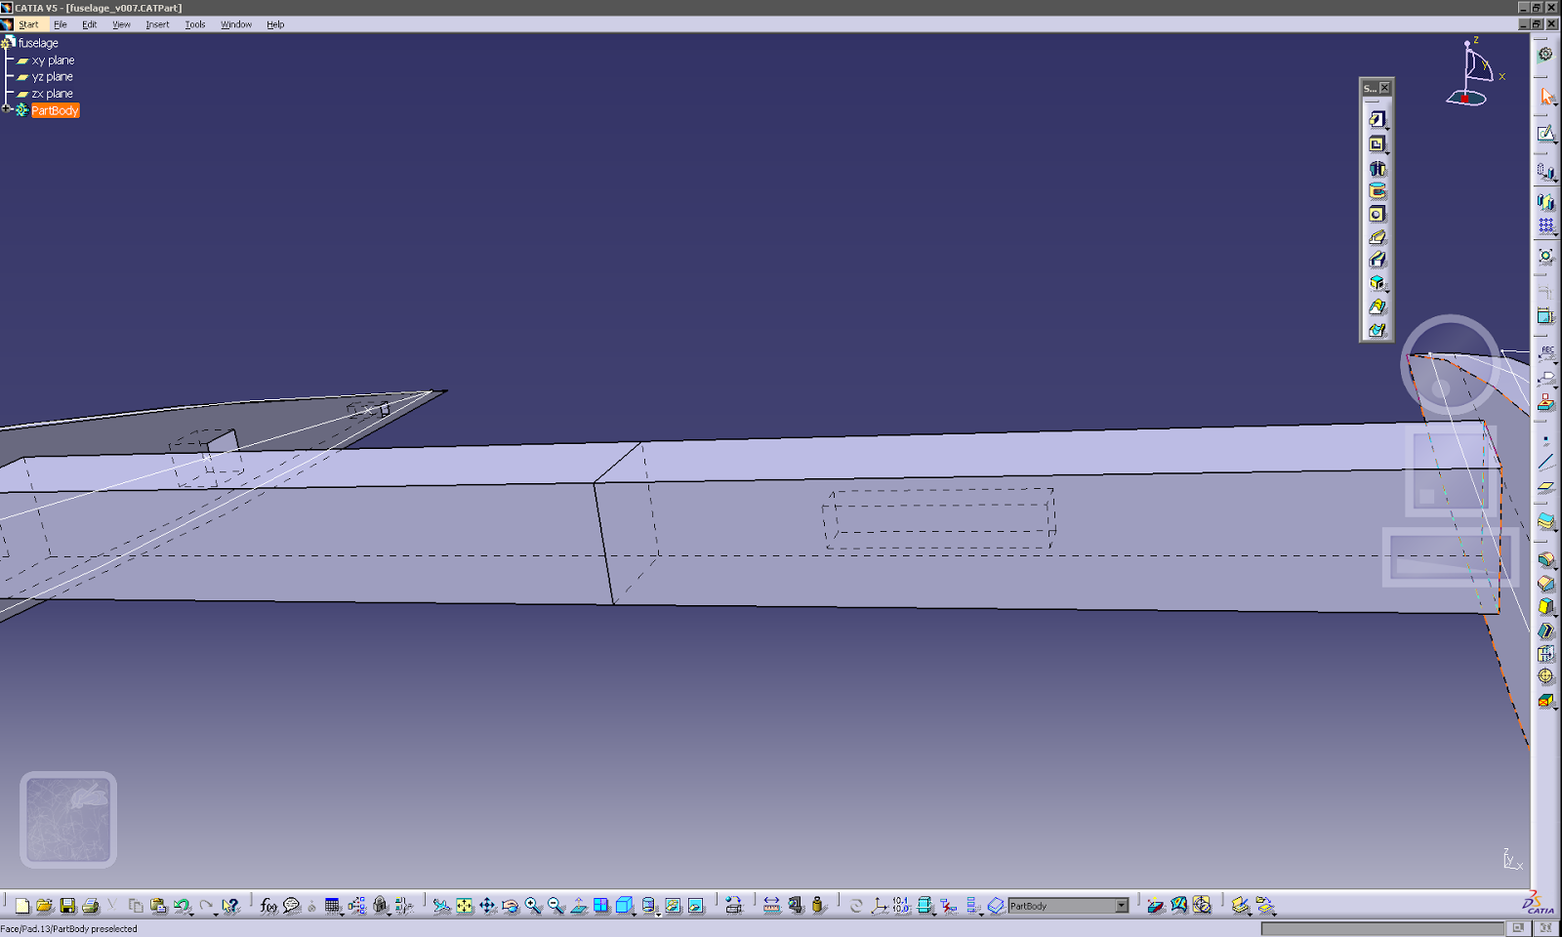Open the File menu

click(61, 24)
